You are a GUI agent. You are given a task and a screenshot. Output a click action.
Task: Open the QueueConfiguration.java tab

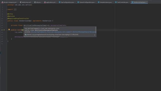(87, 2)
